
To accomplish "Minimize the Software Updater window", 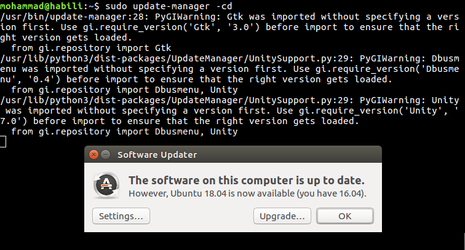I will click(105, 154).
